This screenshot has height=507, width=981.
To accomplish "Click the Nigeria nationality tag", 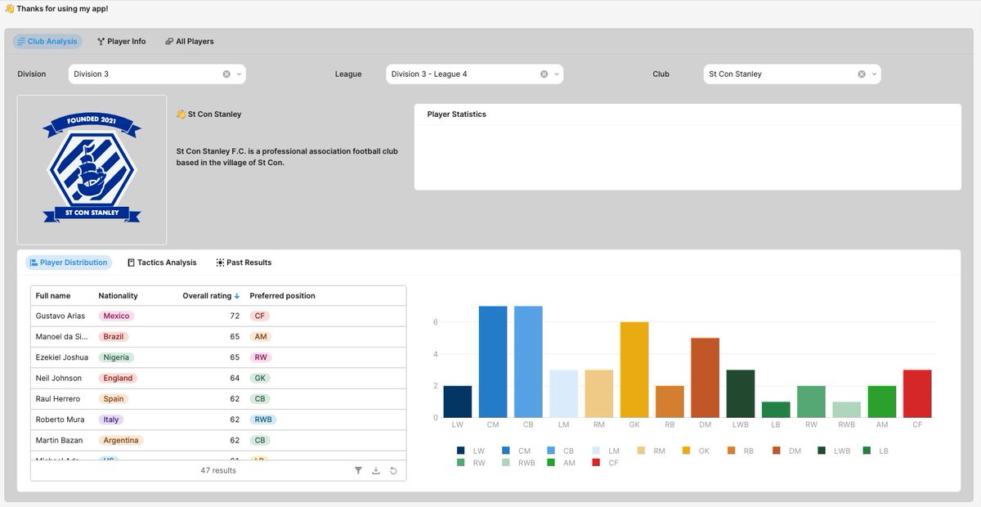I will coord(116,357).
